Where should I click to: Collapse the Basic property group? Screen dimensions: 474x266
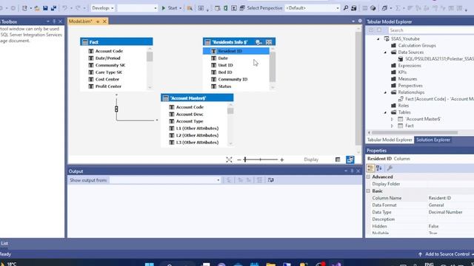click(x=368, y=191)
